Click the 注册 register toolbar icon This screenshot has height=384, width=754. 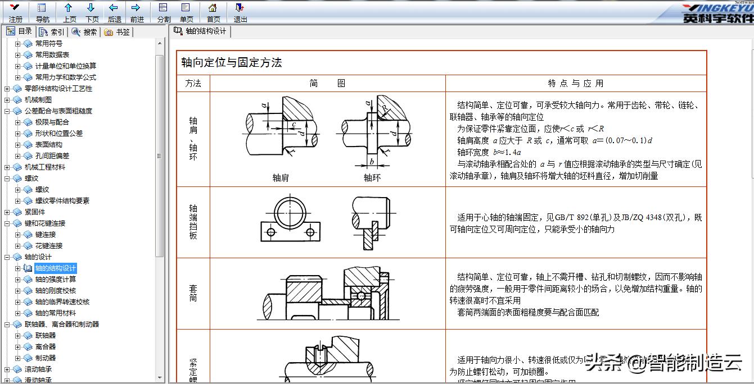(x=15, y=12)
